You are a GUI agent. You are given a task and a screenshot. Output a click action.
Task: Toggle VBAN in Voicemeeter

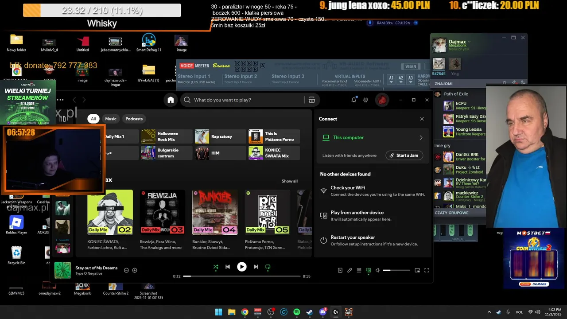[x=411, y=66]
